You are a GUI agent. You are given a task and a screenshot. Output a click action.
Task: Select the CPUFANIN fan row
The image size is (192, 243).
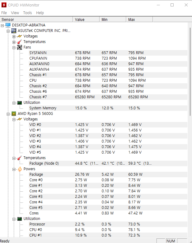pos(108,58)
